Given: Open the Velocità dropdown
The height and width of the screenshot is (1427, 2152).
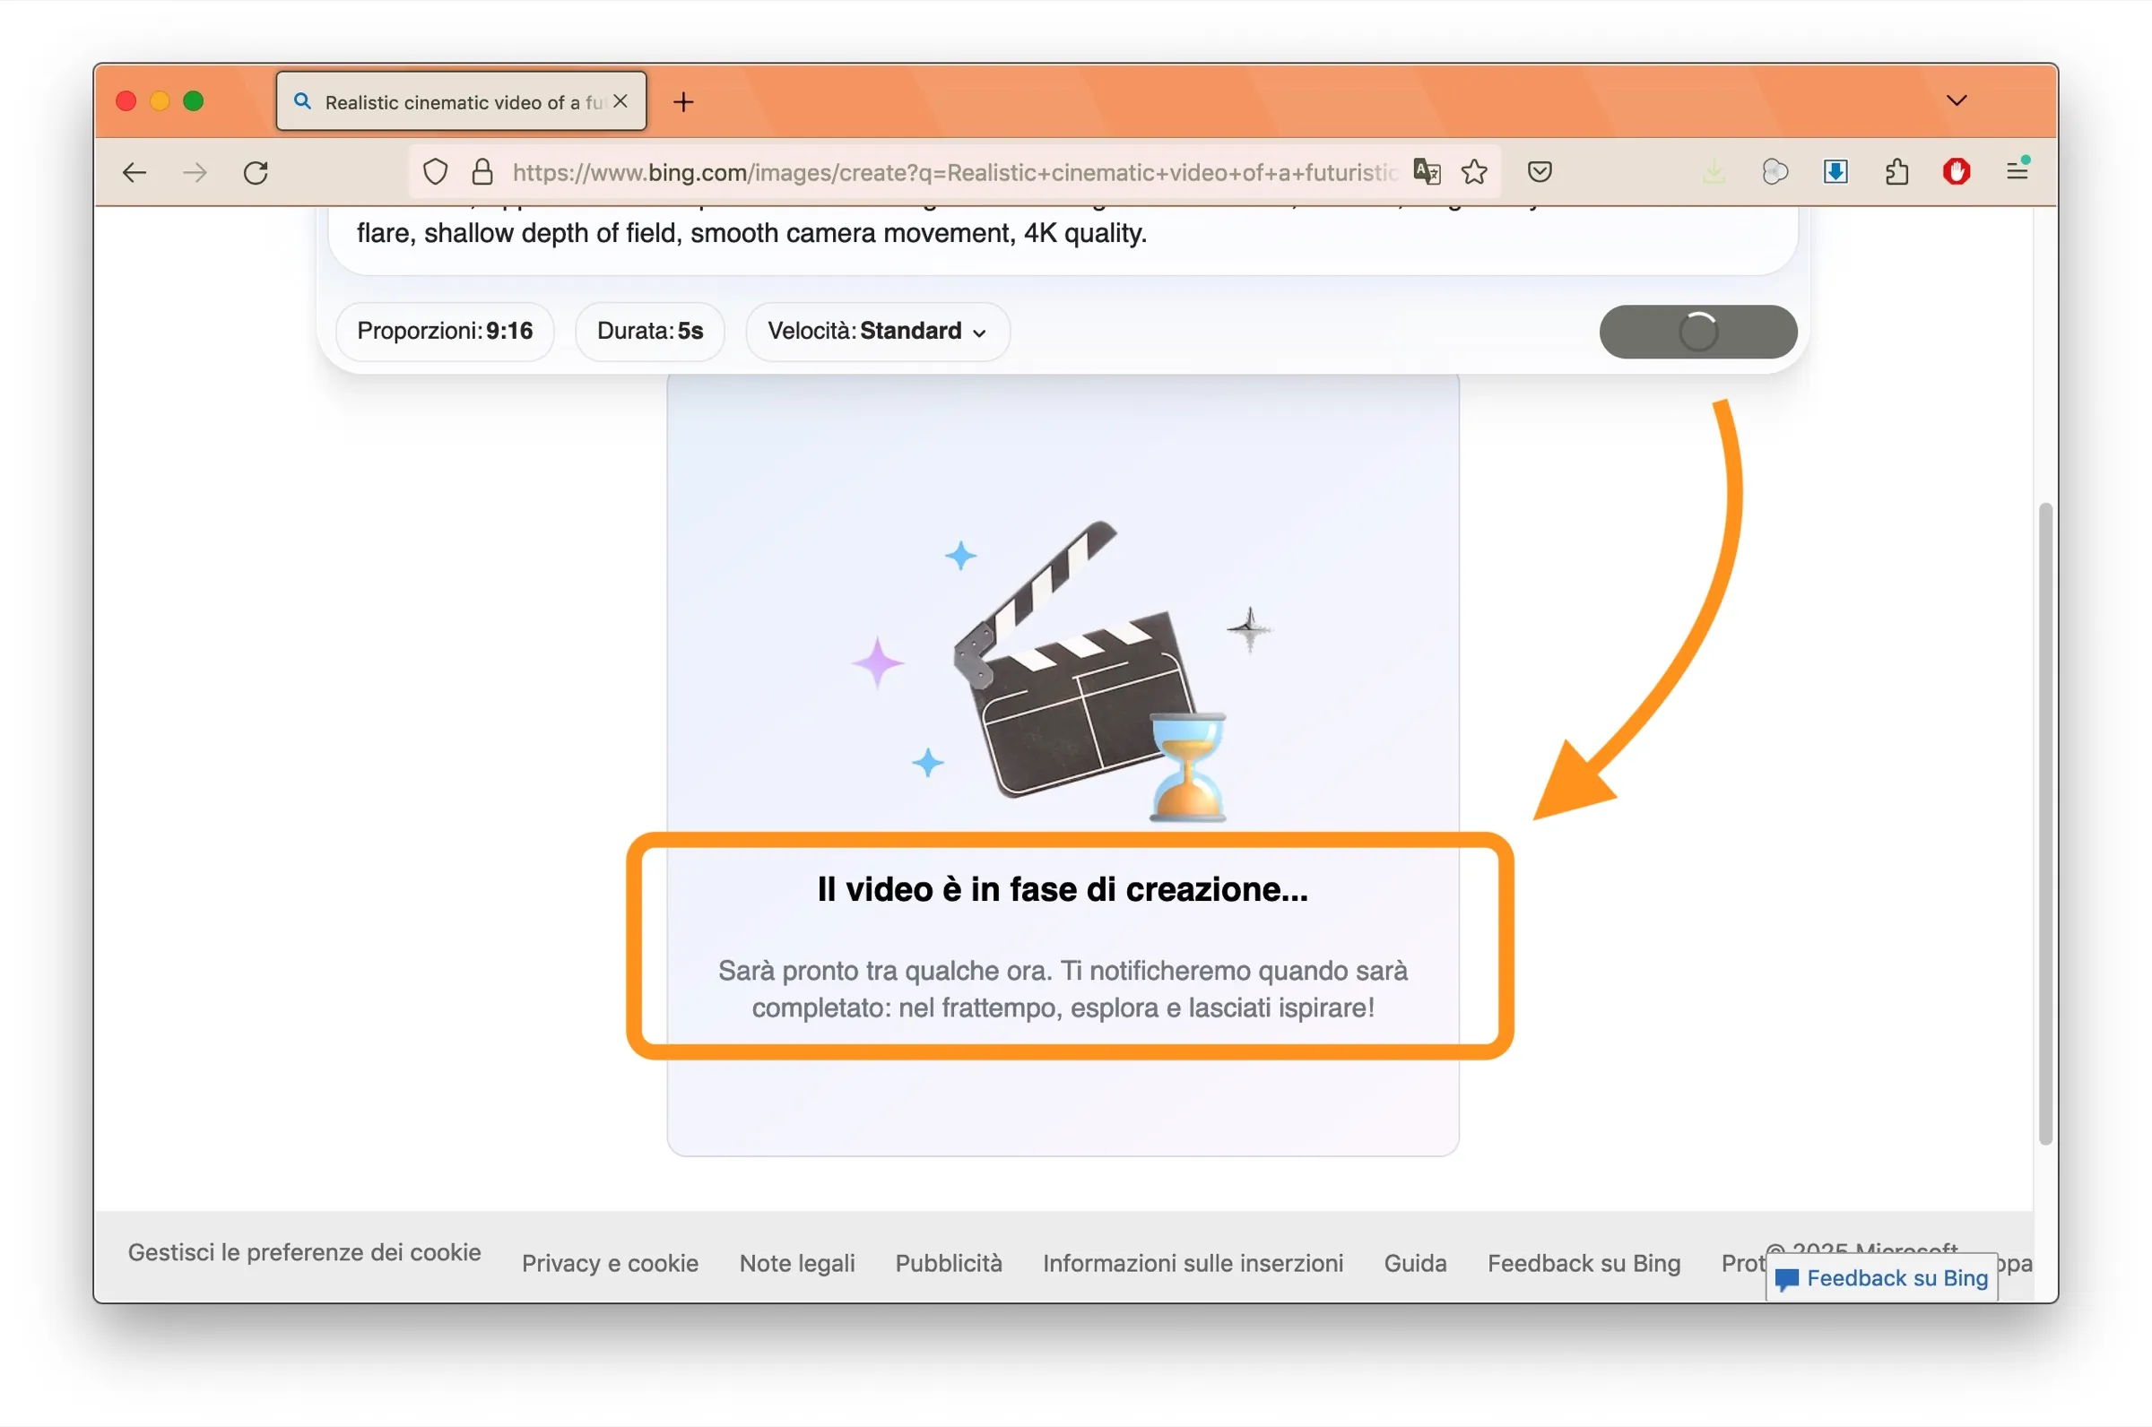Looking at the screenshot, I should [x=876, y=332].
